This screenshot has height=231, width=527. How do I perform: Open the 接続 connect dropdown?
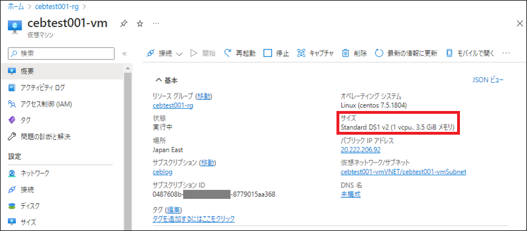coord(165,53)
